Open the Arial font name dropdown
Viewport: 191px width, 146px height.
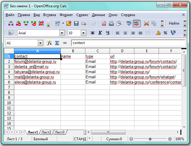coord(62,33)
